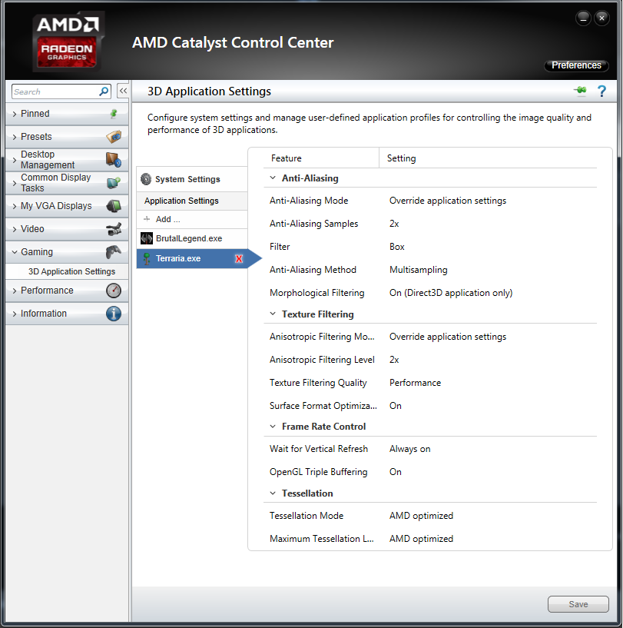Screen dimensions: 623x628
Task: Change Anti-Aliasing Method Multisampling value
Action: [419, 270]
